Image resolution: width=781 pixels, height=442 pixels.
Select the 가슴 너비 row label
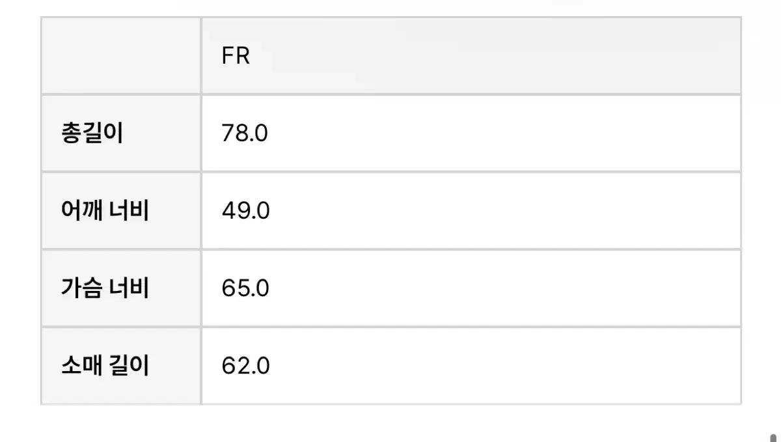[105, 288]
